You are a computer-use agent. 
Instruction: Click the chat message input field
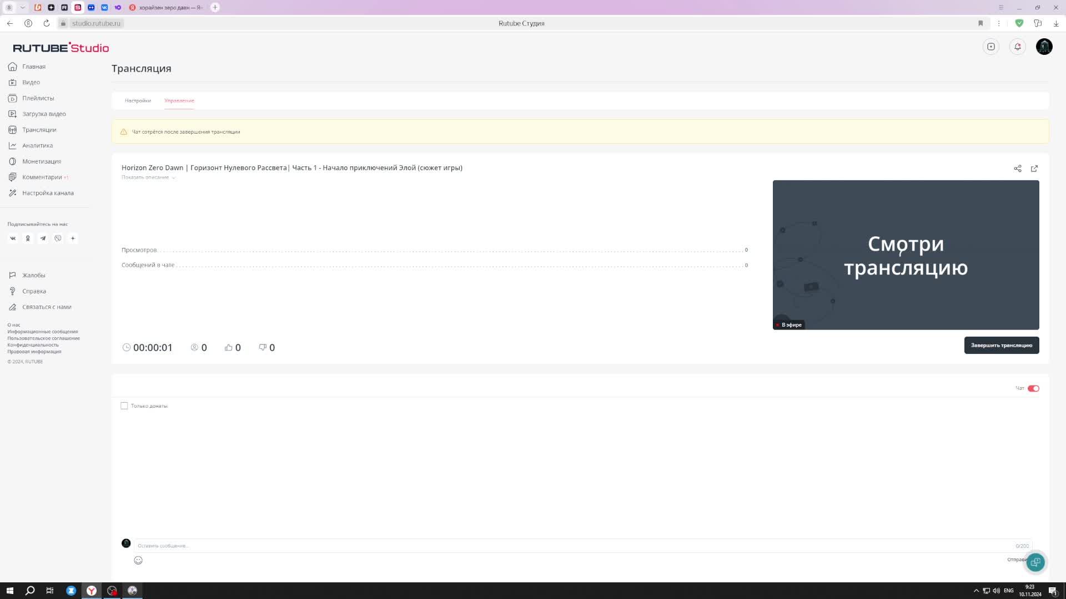583,546
